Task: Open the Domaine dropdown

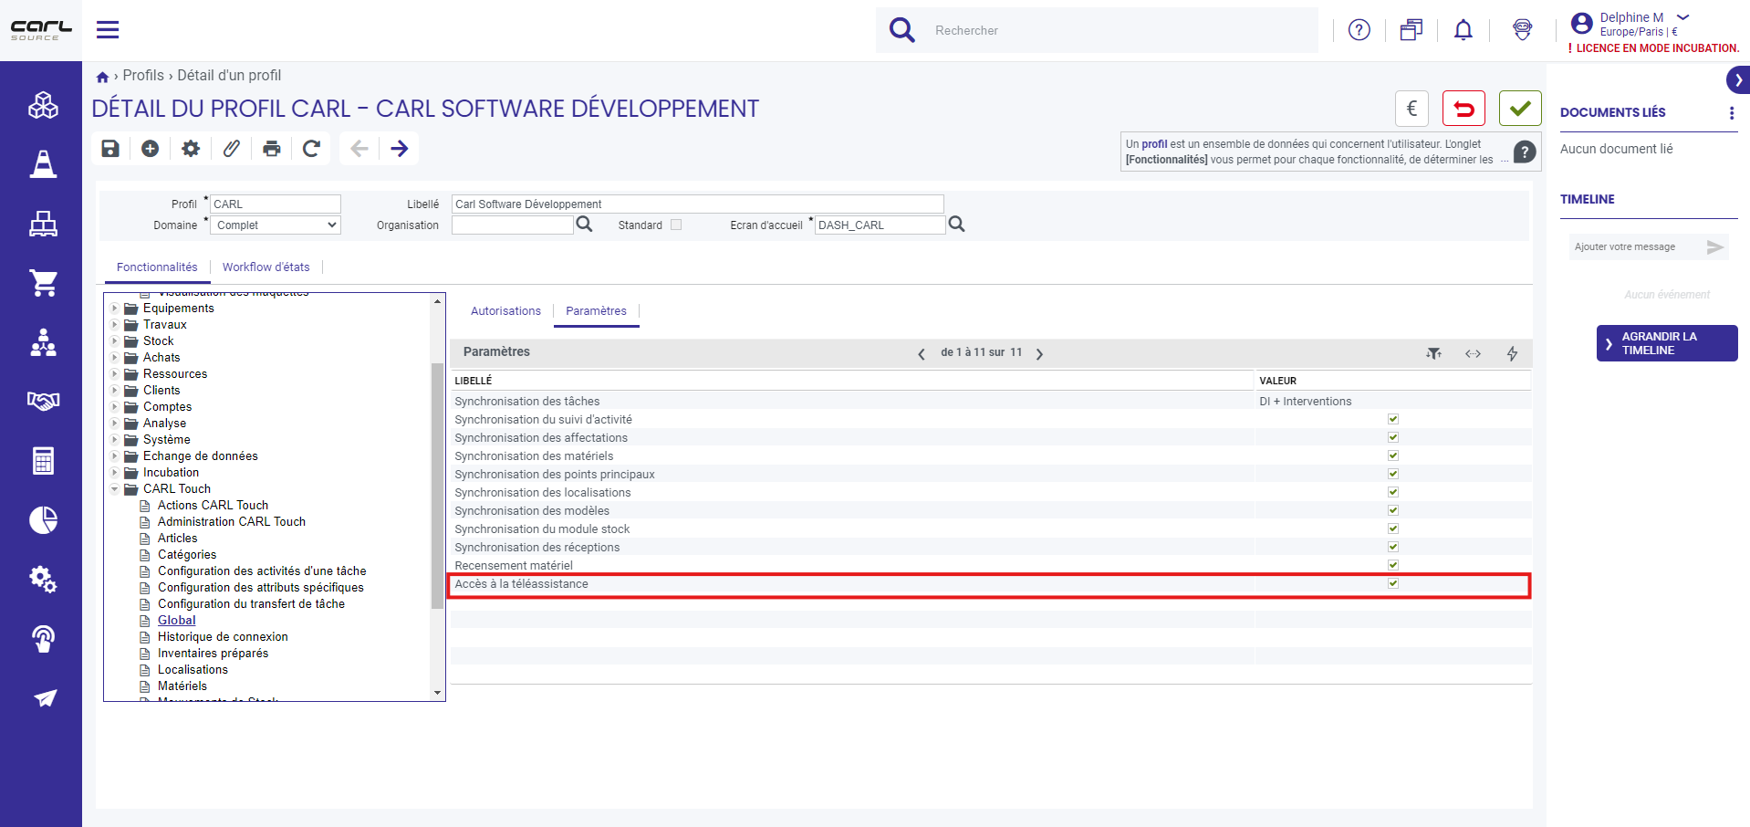Action: (276, 225)
